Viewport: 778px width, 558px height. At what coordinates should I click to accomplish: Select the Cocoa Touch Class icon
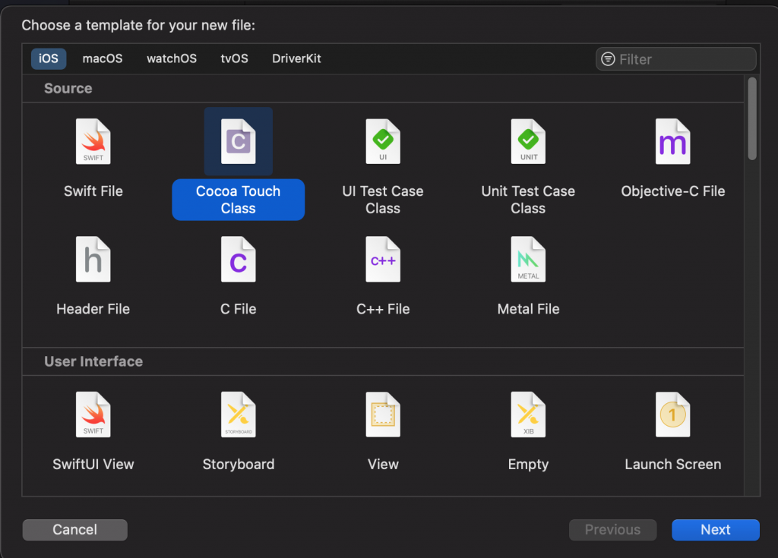[238, 141]
